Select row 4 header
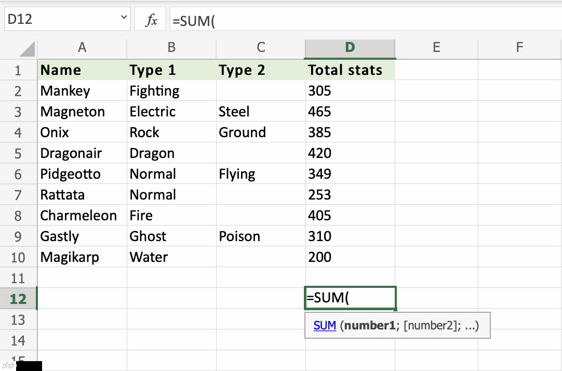 pos(18,132)
